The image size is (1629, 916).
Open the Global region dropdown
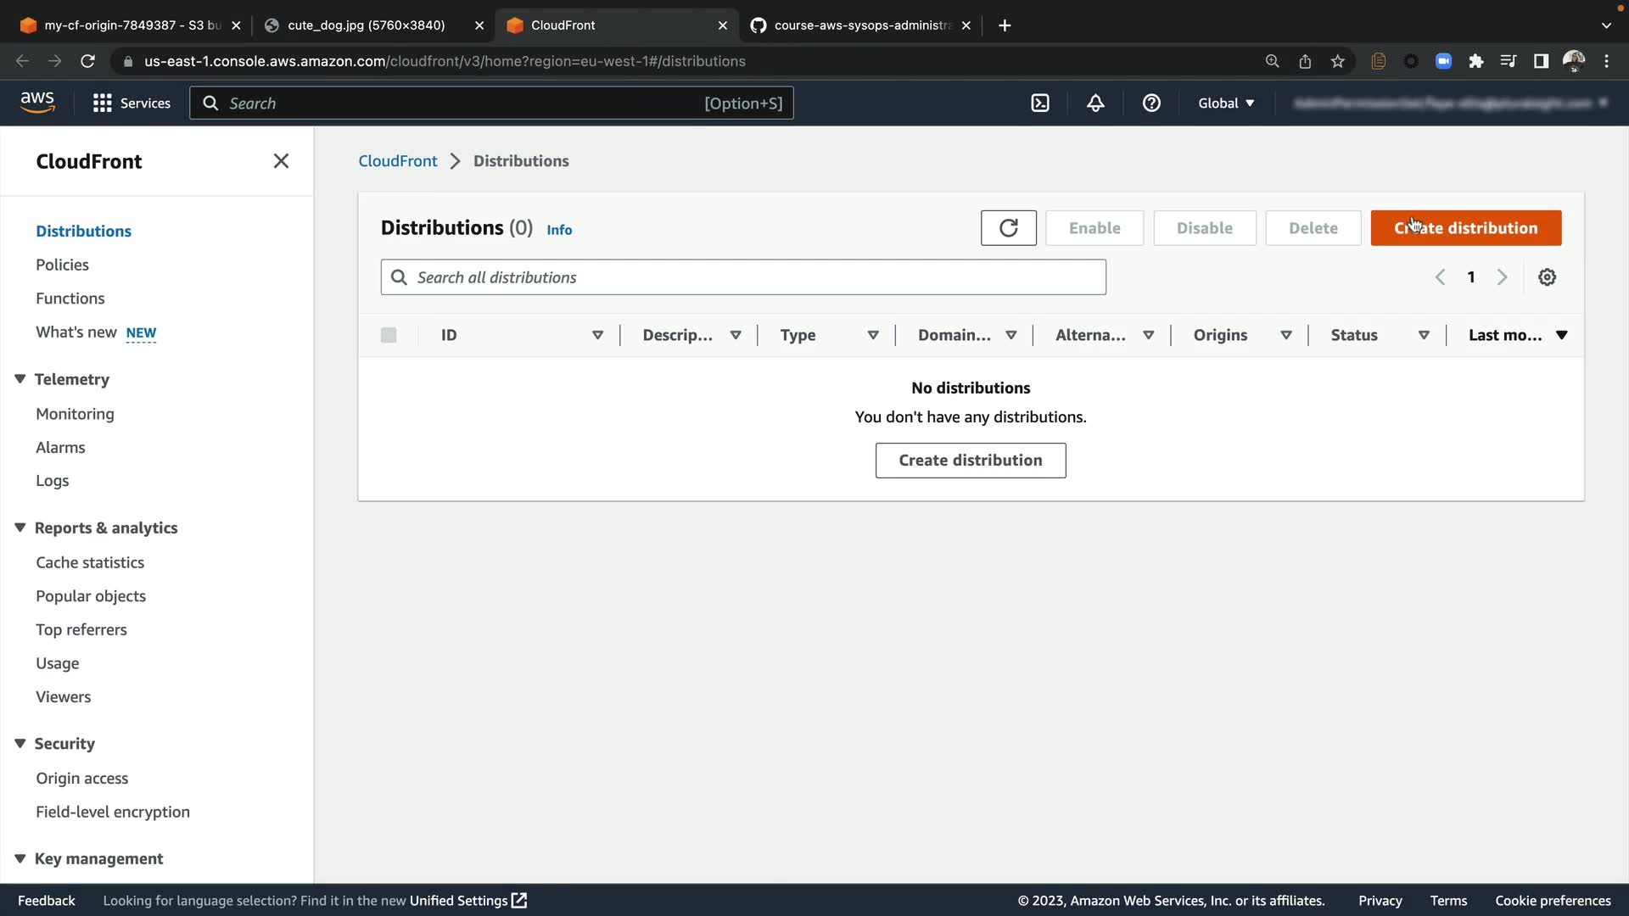(1226, 103)
